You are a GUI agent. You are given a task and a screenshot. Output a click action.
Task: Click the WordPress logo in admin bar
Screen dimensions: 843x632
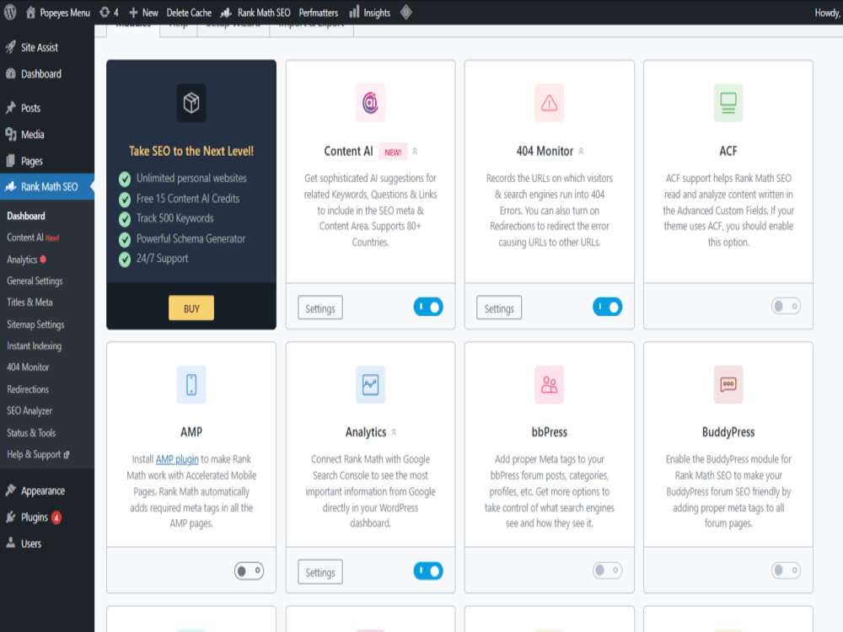(x=9, y=13)
